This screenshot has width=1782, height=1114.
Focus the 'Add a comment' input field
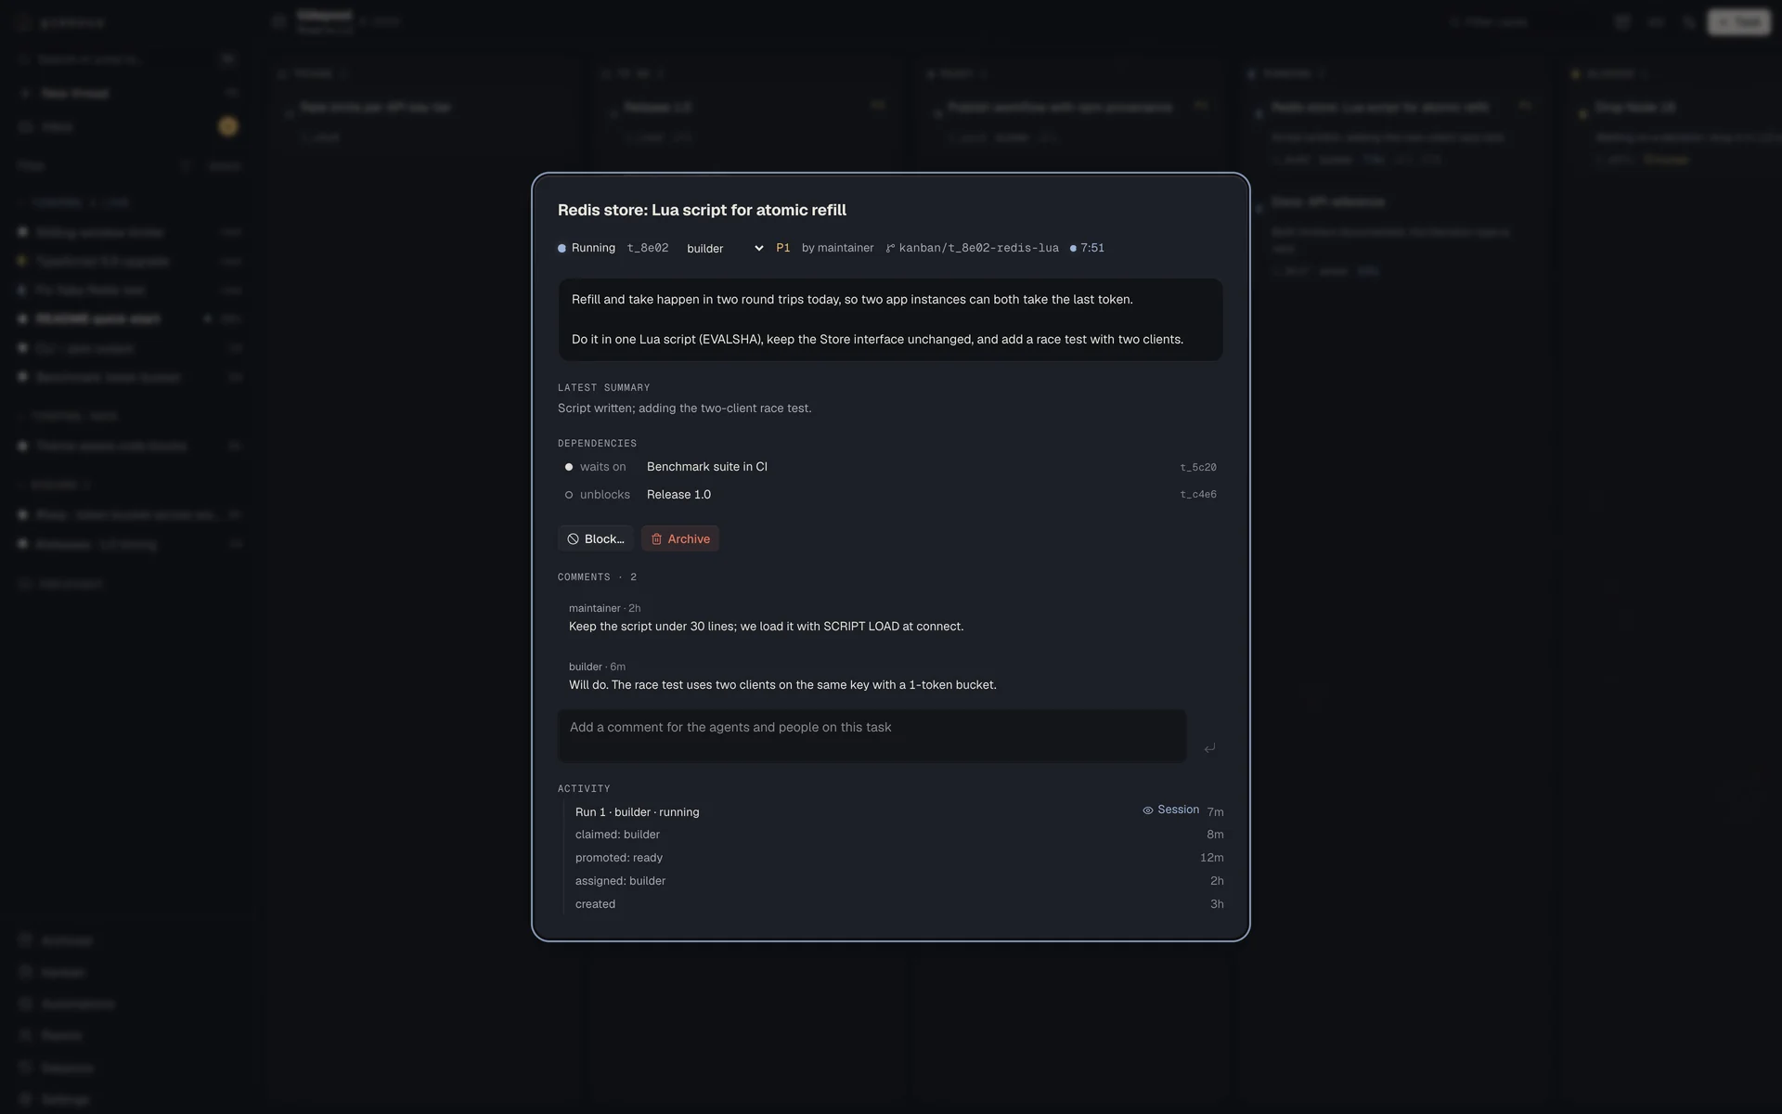click(x=872, y=736)
